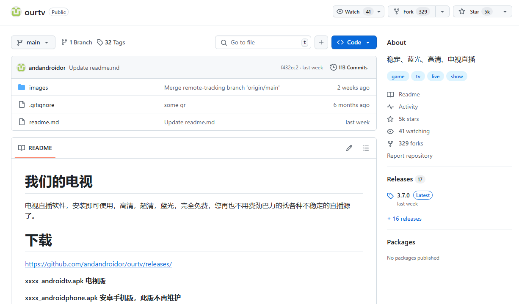Expand the Fork options dropdown arrow

click(x=442, y=12)
